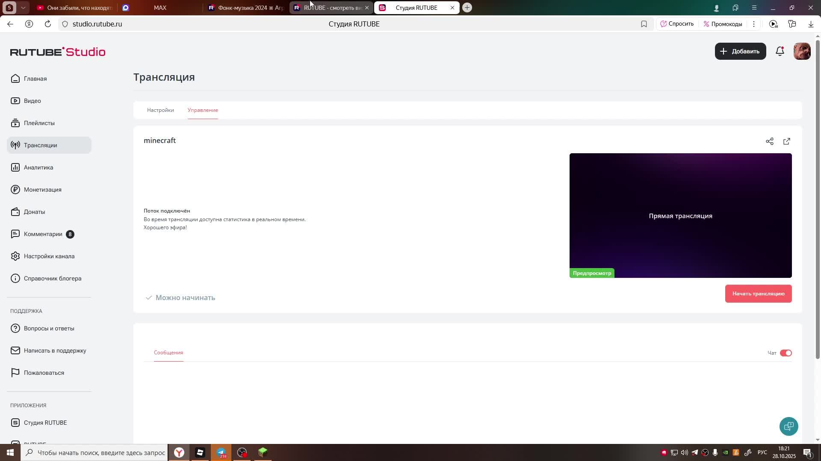This screenshot has width=821, height=461.
Task: Click the user avatar in header
Action: (802, 51)
